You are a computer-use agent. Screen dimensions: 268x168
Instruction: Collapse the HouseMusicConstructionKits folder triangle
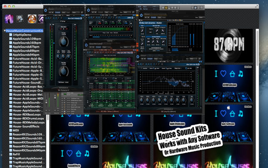pos(5,31)
